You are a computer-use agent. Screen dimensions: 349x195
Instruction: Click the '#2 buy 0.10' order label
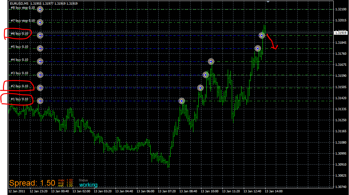[19, 86]
